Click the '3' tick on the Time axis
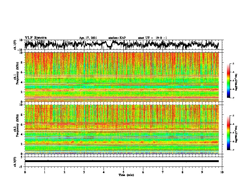This screenshot has height=193, width=250. (84, 172)
